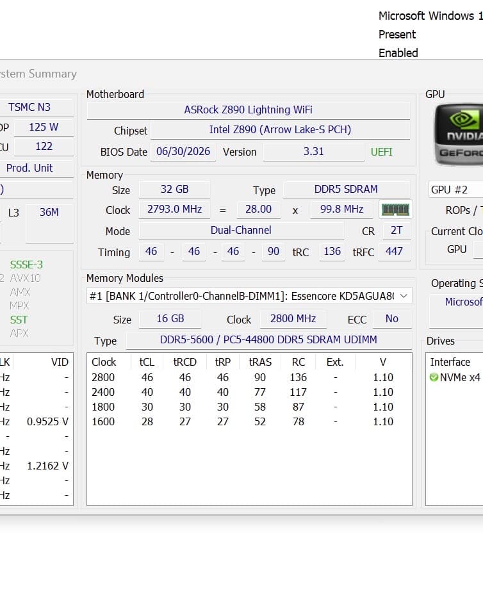Select the 1600 clock timing row
The height and width of the screenshot is (604, 483).
[x=249, y=422]
